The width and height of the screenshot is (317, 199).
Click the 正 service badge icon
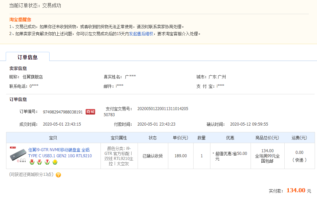40,162
